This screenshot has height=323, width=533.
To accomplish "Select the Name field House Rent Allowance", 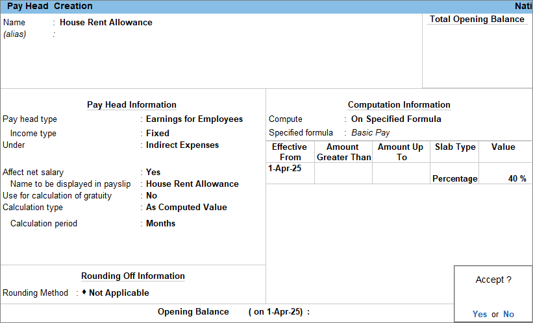I will [106, 22].
